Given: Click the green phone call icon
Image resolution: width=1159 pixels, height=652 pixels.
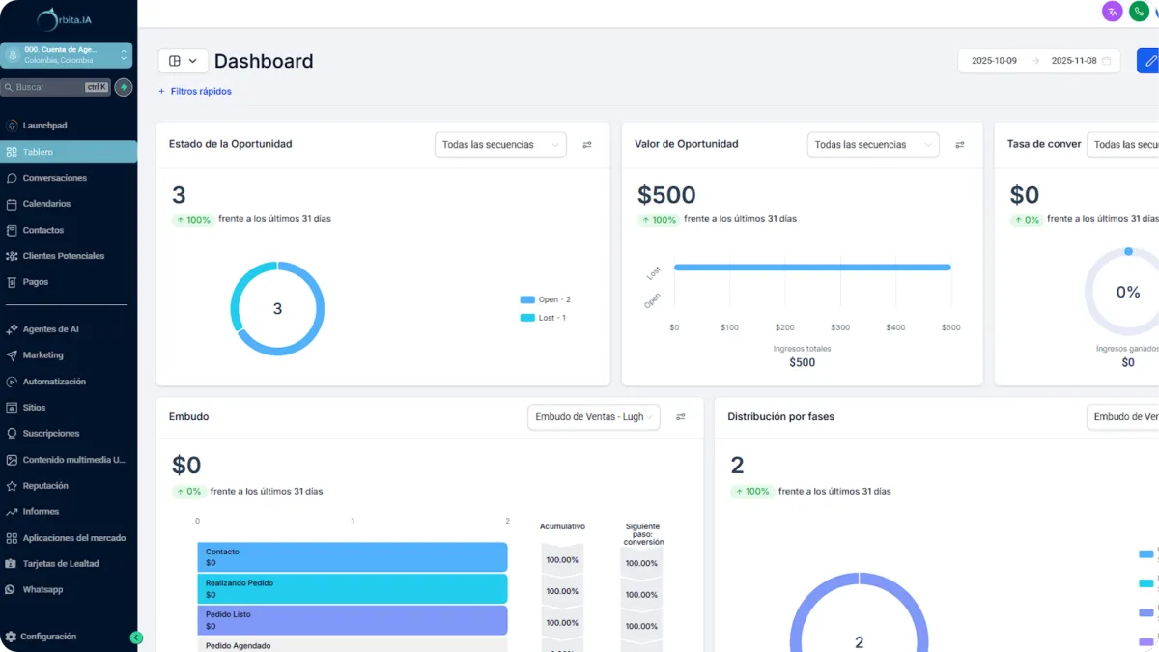Looking at the screenshot, I should pos(1139,12).
